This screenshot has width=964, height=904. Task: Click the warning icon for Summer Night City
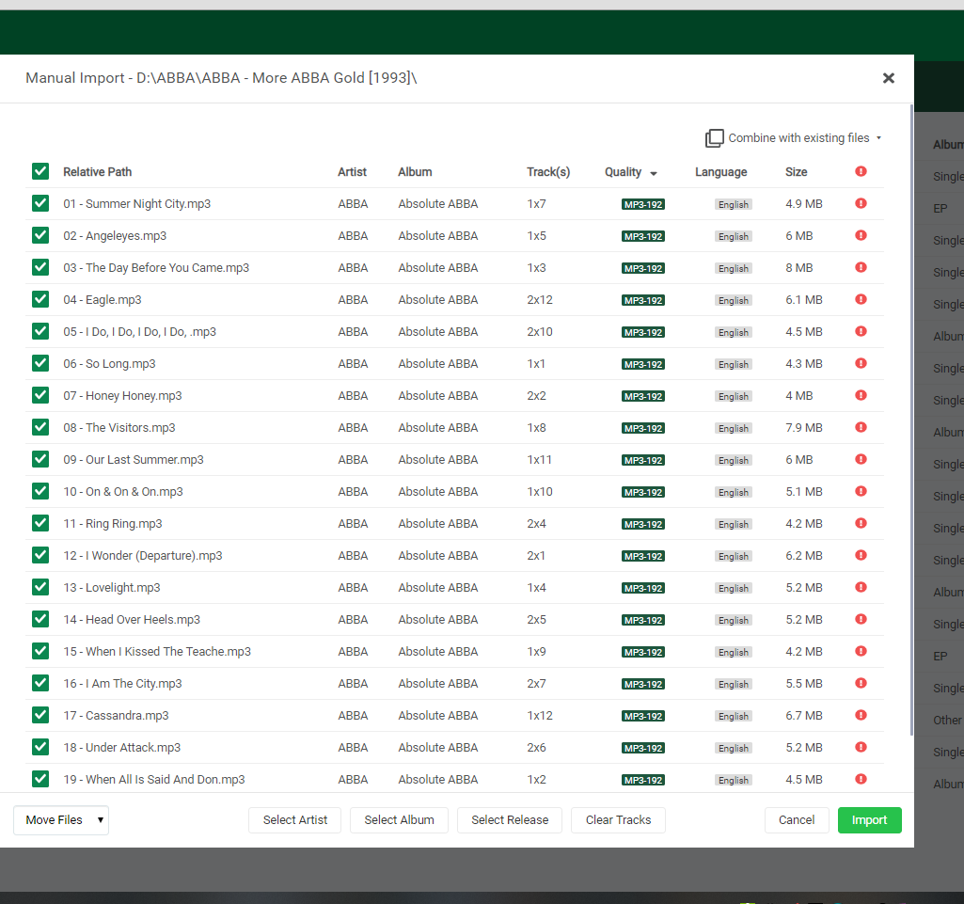(x=861, y=203)
